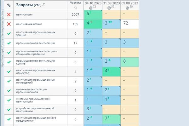Click position 3 cell for устройство промышленной вентиляции
The height and width of the screenshot is (126, 189).
point(93,110)
